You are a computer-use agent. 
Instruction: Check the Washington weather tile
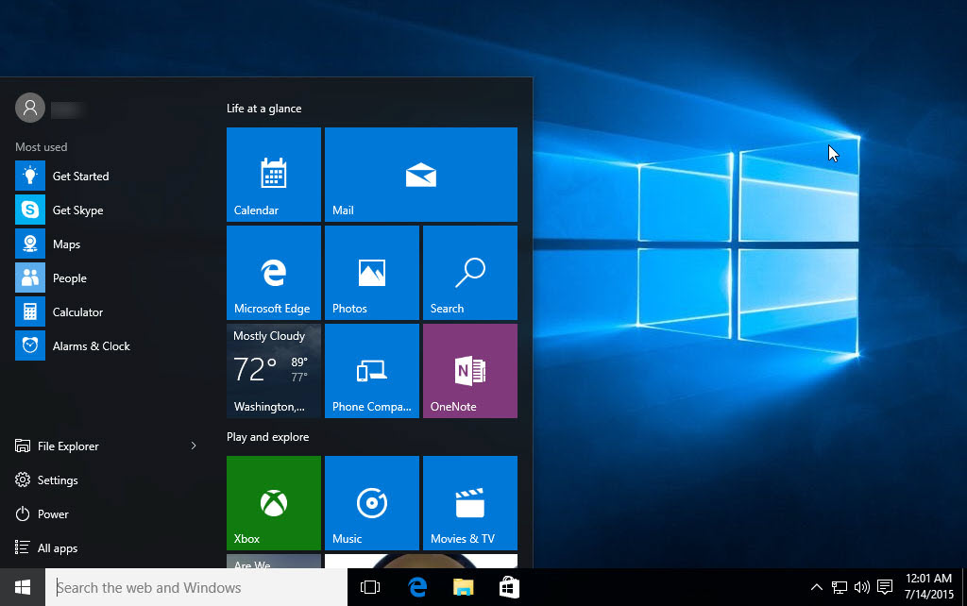pos(273,370)
